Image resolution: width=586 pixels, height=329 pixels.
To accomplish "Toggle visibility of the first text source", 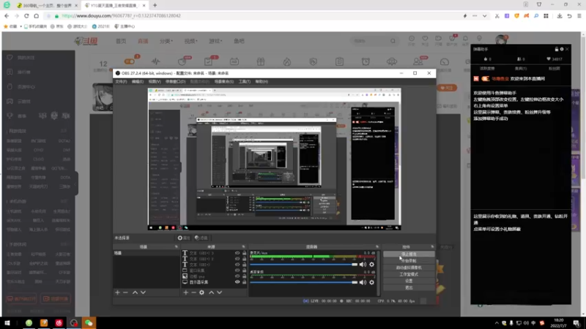I will click(237, 253).
